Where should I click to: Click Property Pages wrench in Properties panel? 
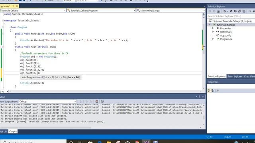[218, 91]
